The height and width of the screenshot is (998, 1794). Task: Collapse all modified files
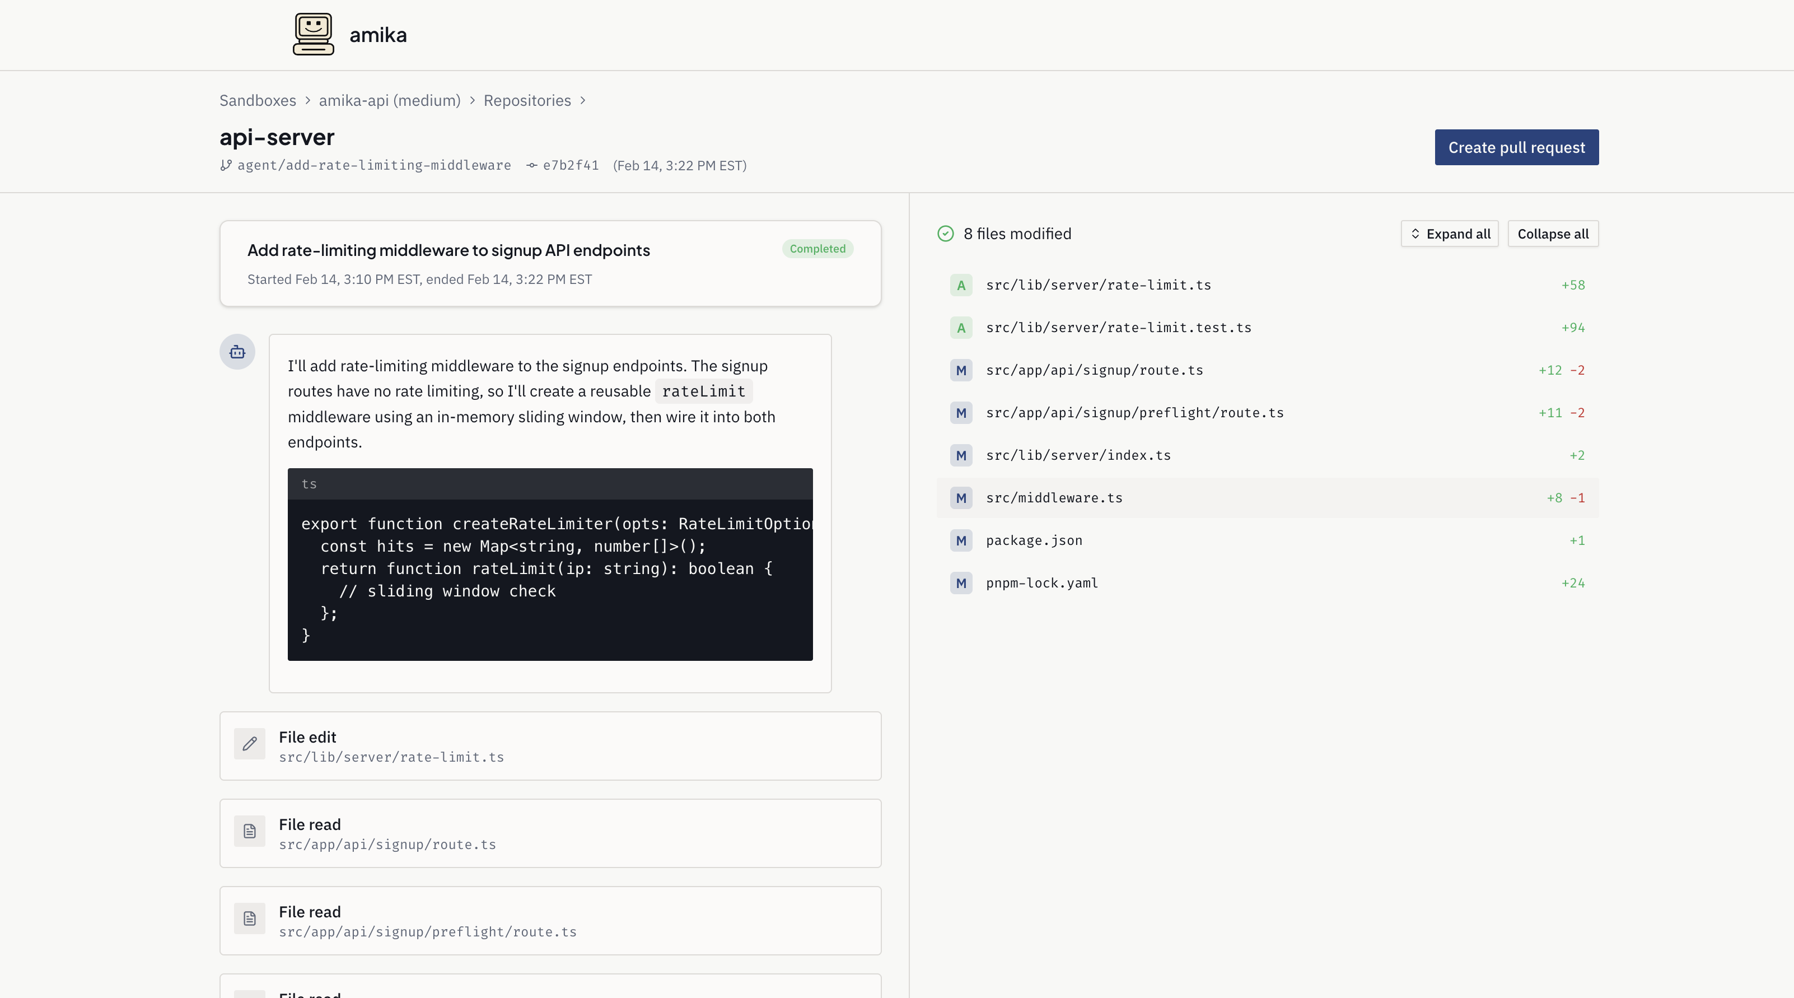point(1553,234)
